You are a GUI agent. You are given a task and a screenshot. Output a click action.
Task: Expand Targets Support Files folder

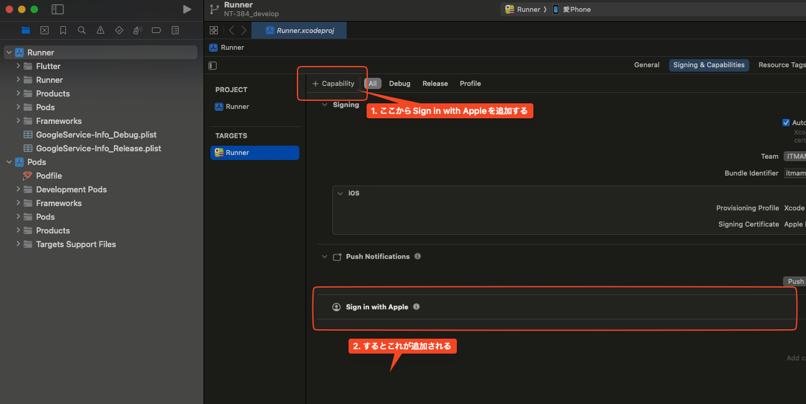tap(18, 244)
